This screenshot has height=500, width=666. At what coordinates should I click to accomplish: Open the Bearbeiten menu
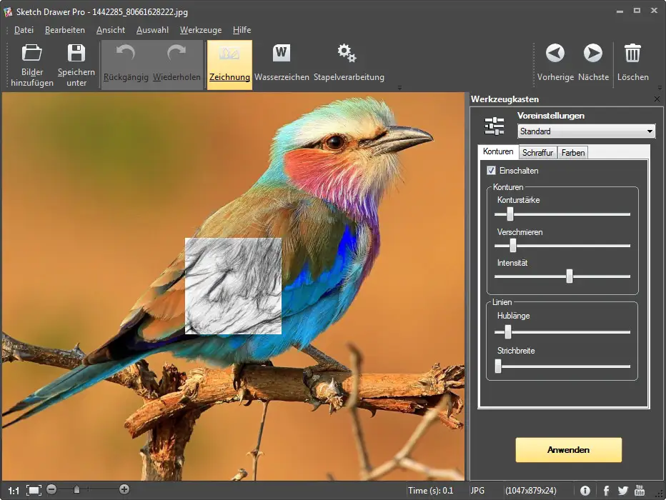pyautogui.click(x=65, y=30)
